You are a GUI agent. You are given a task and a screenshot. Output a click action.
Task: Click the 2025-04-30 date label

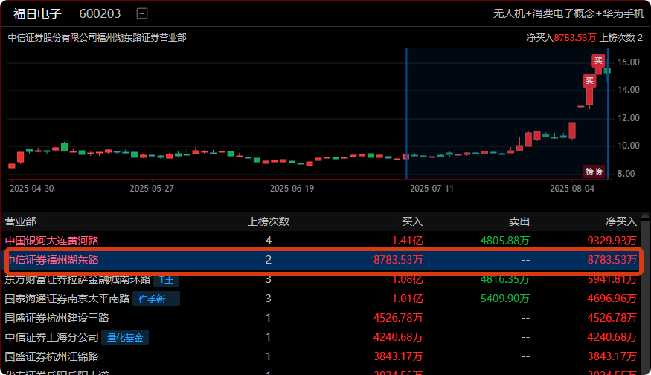32,189
